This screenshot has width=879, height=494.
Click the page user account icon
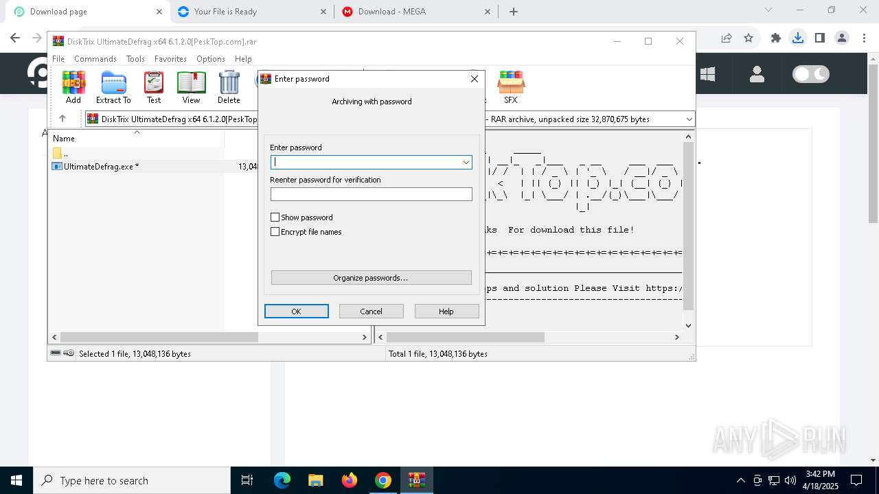click(757, 74)
